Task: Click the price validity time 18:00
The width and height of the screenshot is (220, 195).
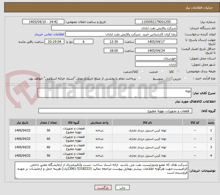Action: tap(114, 50)
